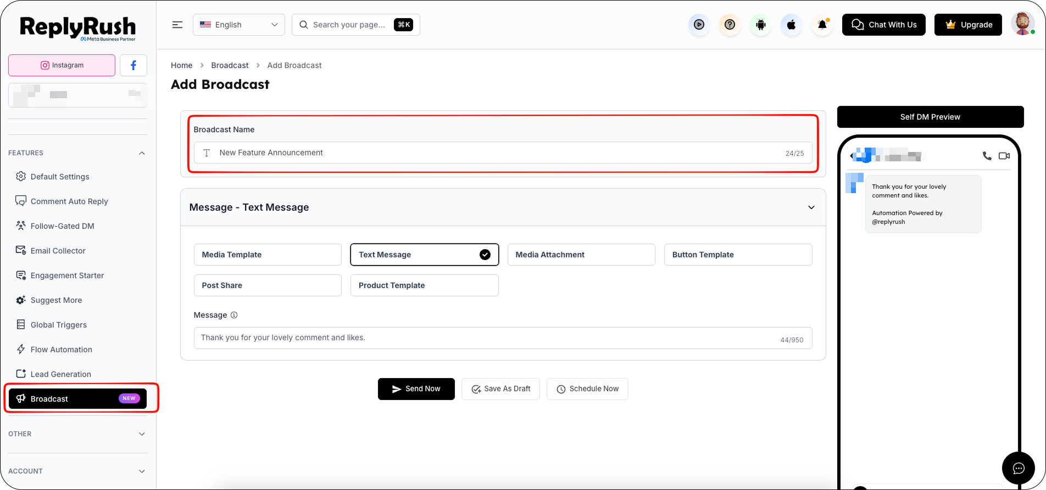Click the search magnifier icon
Viewport: 1046px width, 490px height.
[x=303, y=25]
